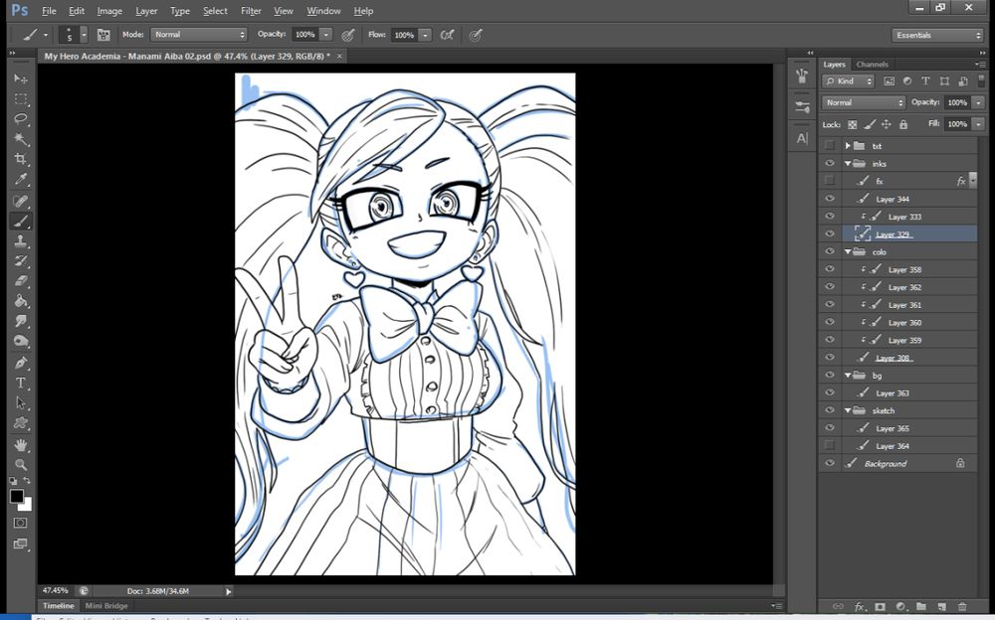The image size is (995, 620).
Task: Select the Eyedropper tool
Action: tap(20, 180)
